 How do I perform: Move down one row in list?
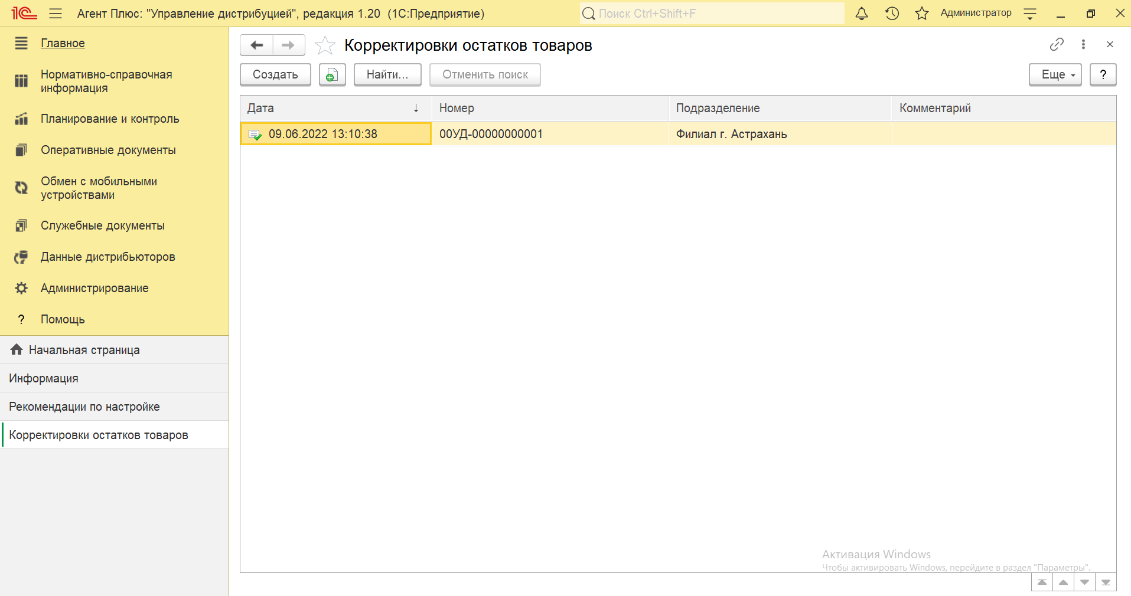[x=1084, y=582]
